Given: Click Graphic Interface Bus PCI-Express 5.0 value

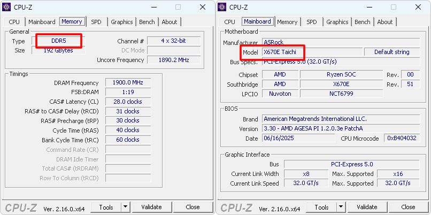Looking at the screenshot, I should pos(352,164).
